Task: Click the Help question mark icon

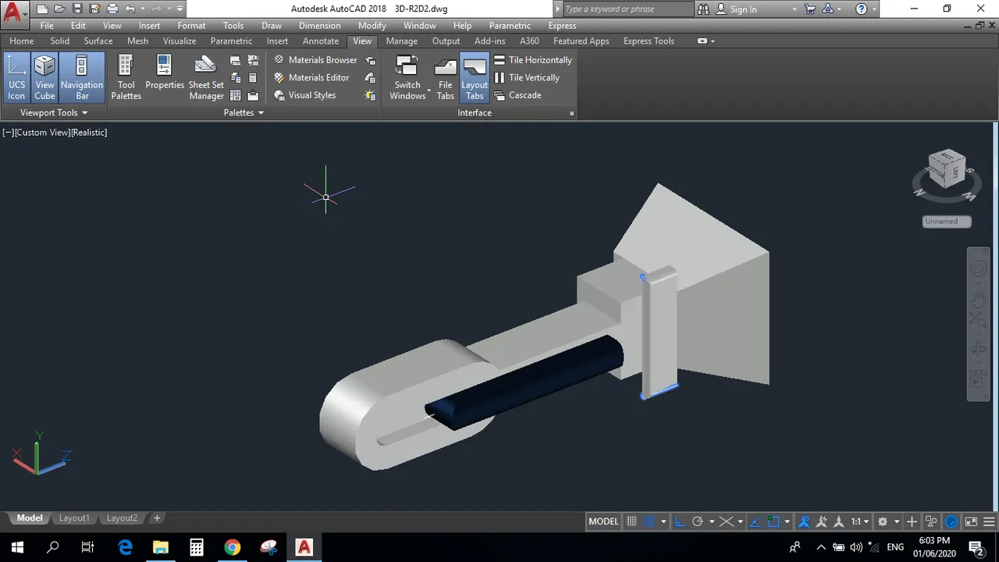Action: pos(862,9)
